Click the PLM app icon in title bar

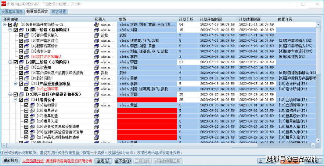[x=4, y=4]
